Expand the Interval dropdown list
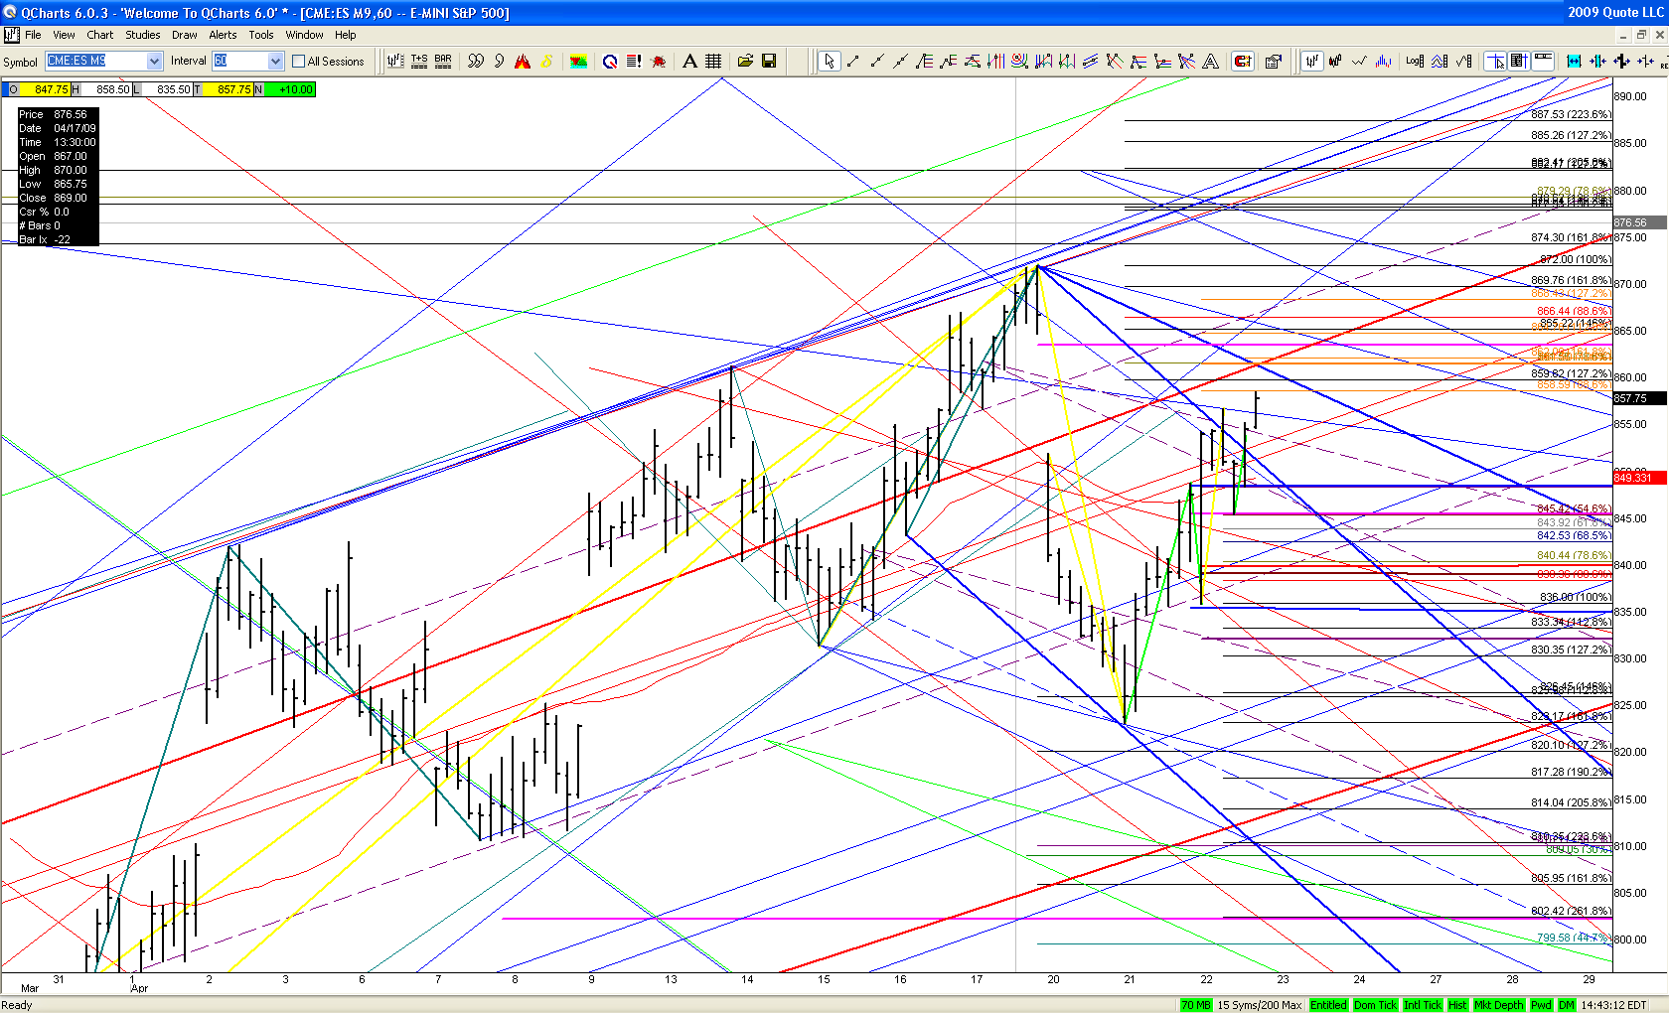 tap(275, 62)
